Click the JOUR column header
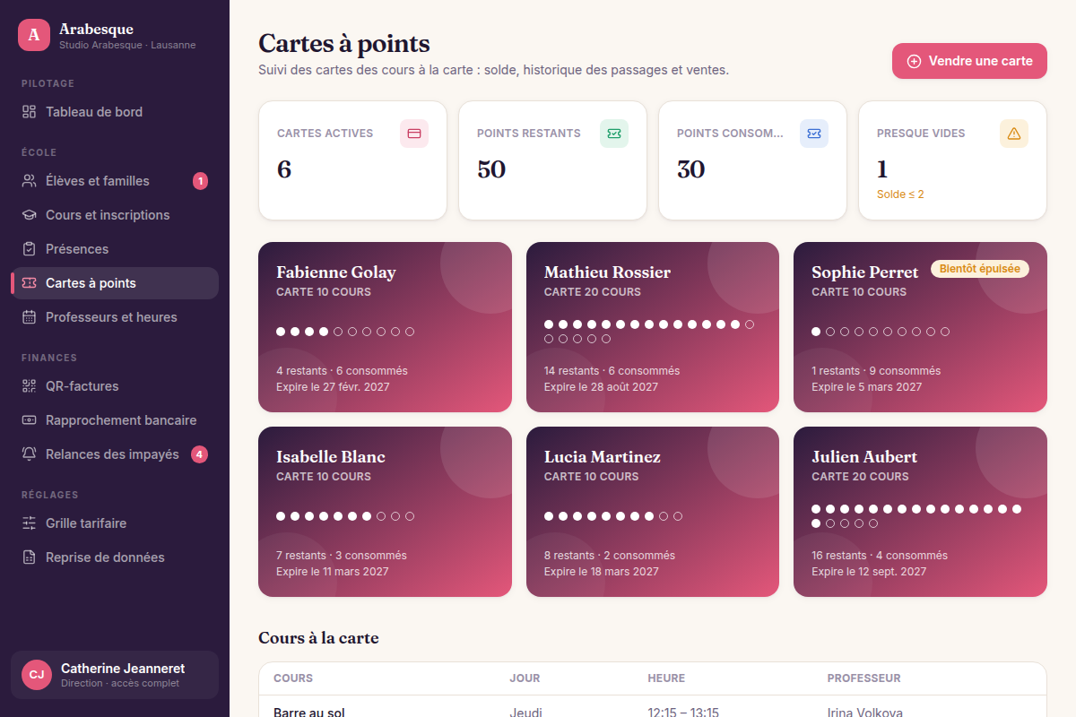 pos(525,678)
